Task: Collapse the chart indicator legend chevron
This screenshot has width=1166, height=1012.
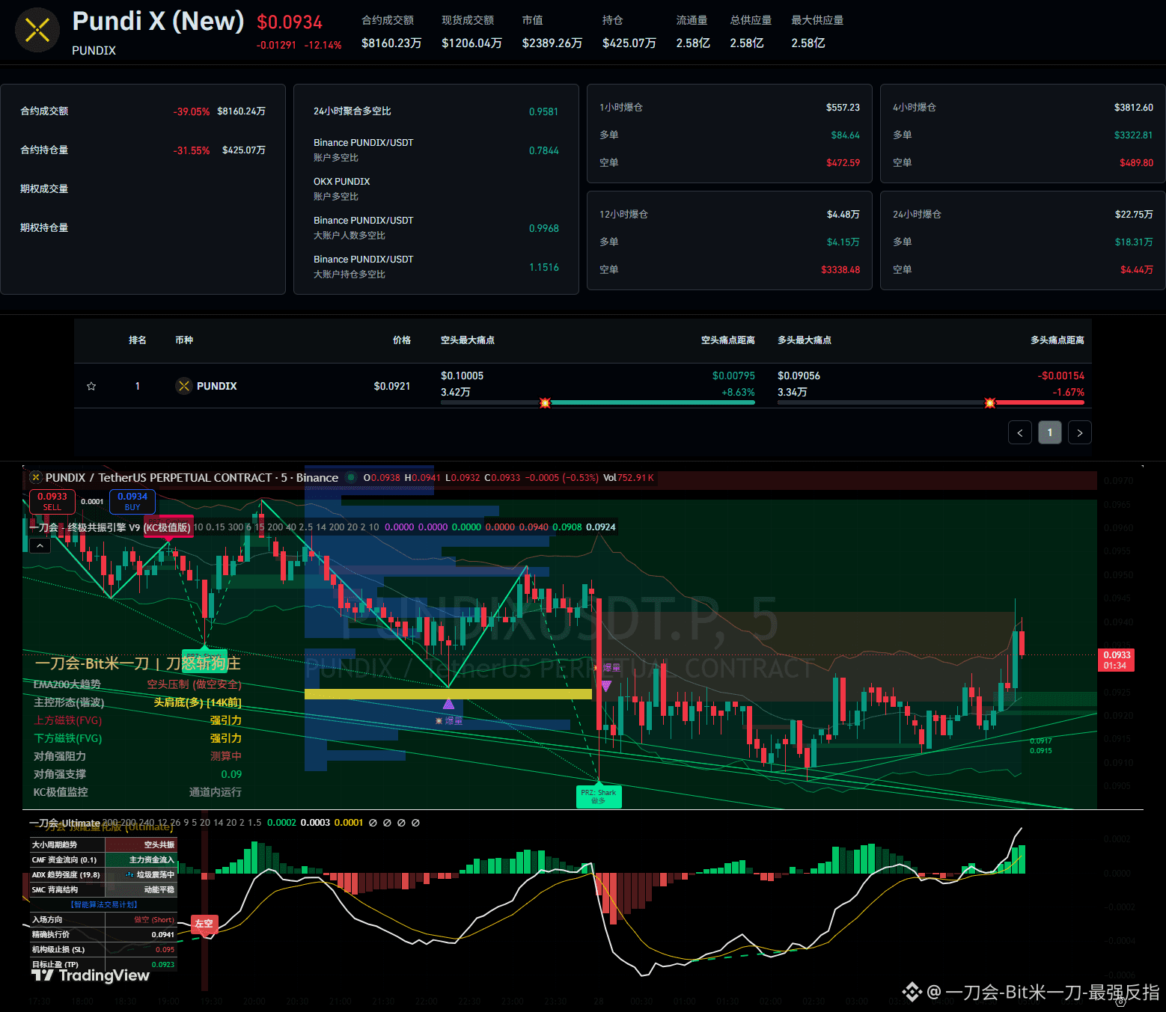Action: coord(40,546)
